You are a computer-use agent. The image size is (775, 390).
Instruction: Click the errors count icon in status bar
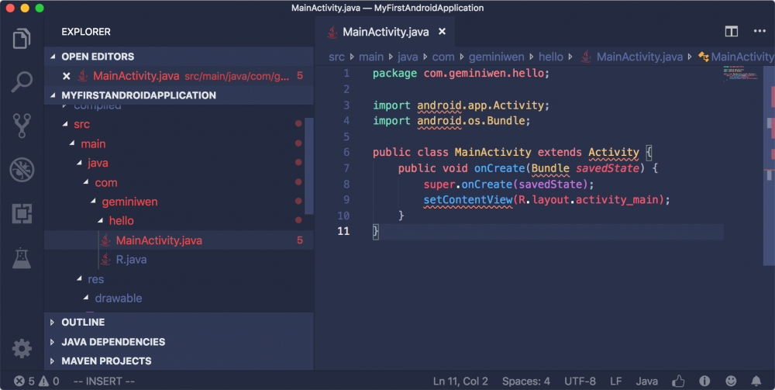[19, 381]
